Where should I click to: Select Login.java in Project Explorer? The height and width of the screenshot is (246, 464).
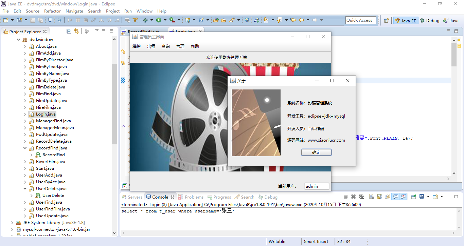46,114
